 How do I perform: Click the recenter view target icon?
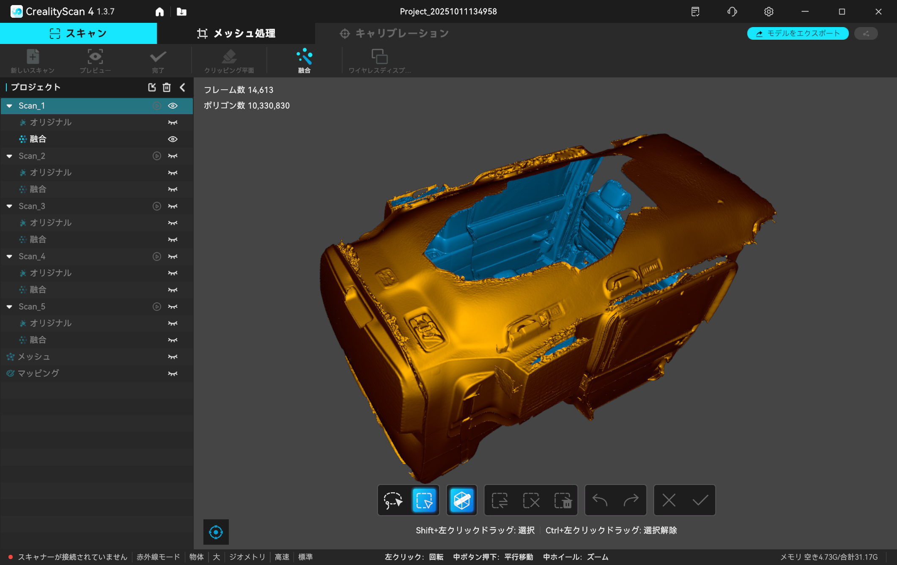[216, 532]
